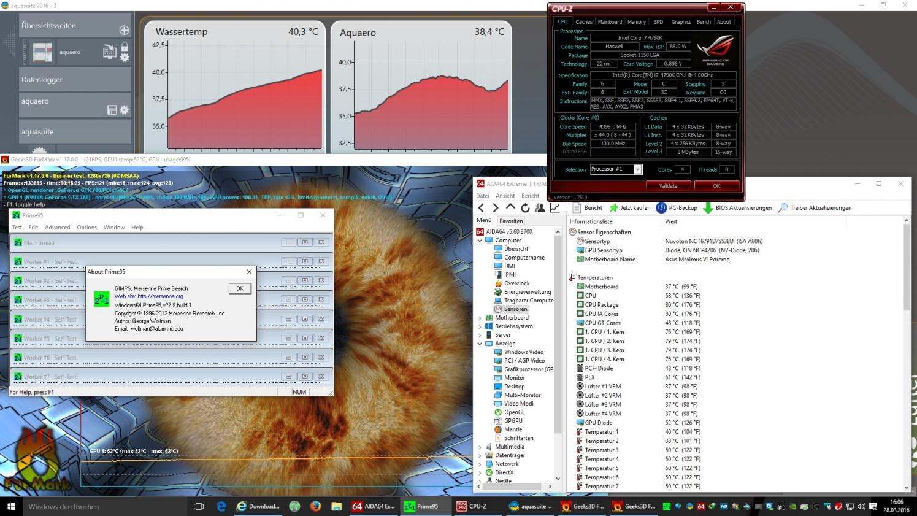Open Prime95 Test menu
This screenshot has height=516, width=917.
coord(17,227)
